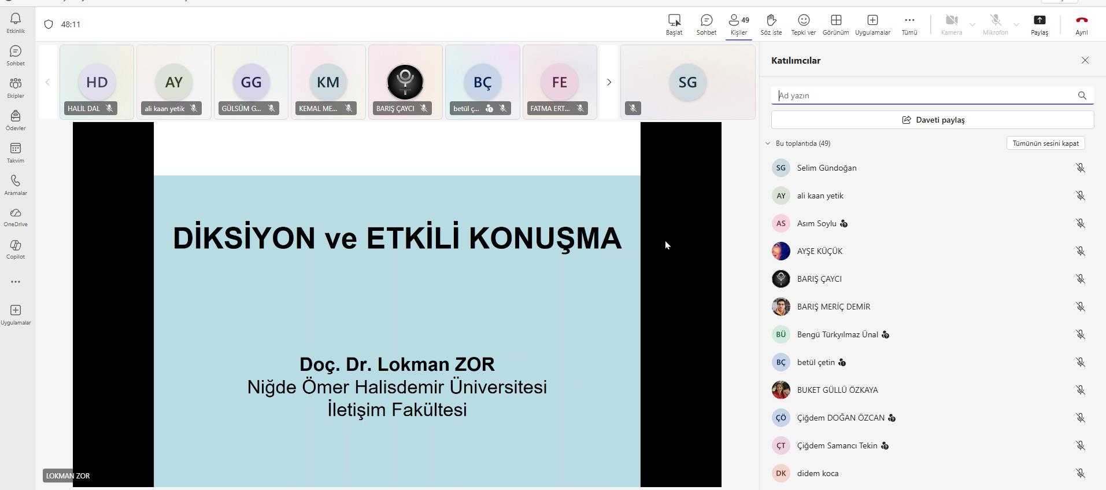The image size is (1106, 490).
Task: Open the Sohbet chat icon in toolbar
Action: [x=706, y=24]
